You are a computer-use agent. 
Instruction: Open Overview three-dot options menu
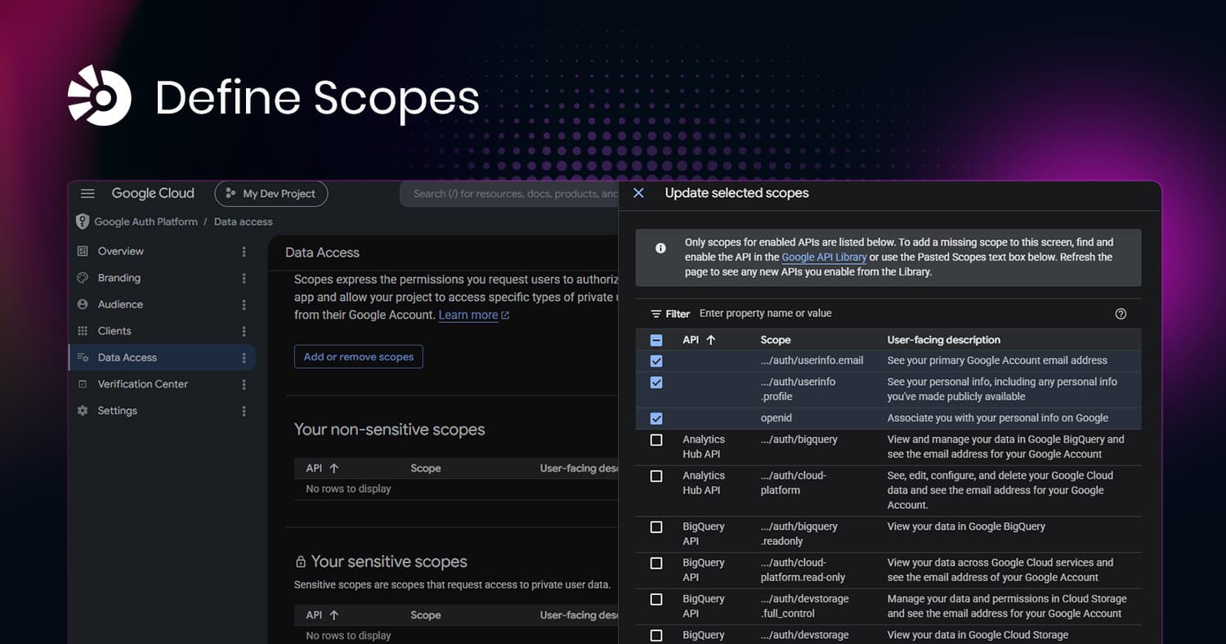pyautogui.click(x=244, y=252)
